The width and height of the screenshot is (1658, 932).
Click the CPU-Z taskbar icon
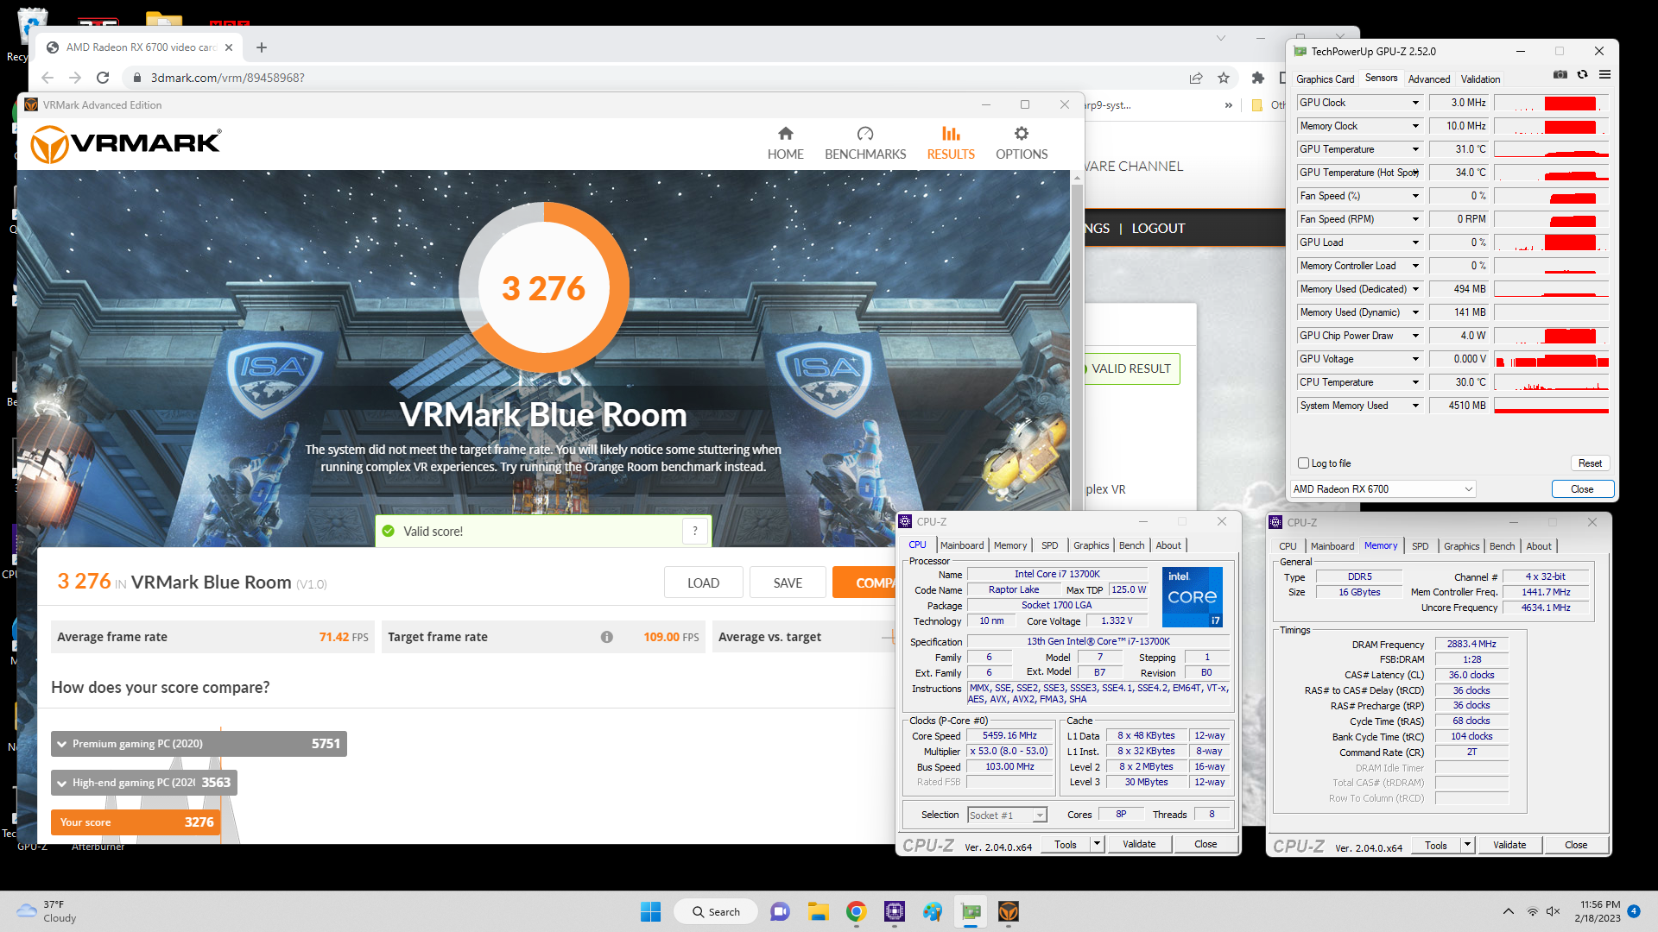click(x=895, y=911)
